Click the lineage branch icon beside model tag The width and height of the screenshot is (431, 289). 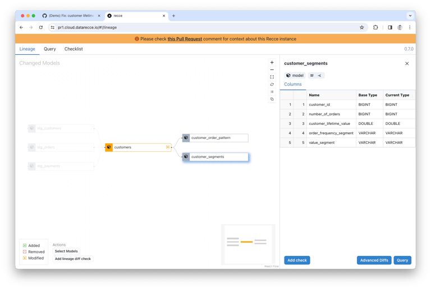319,76
